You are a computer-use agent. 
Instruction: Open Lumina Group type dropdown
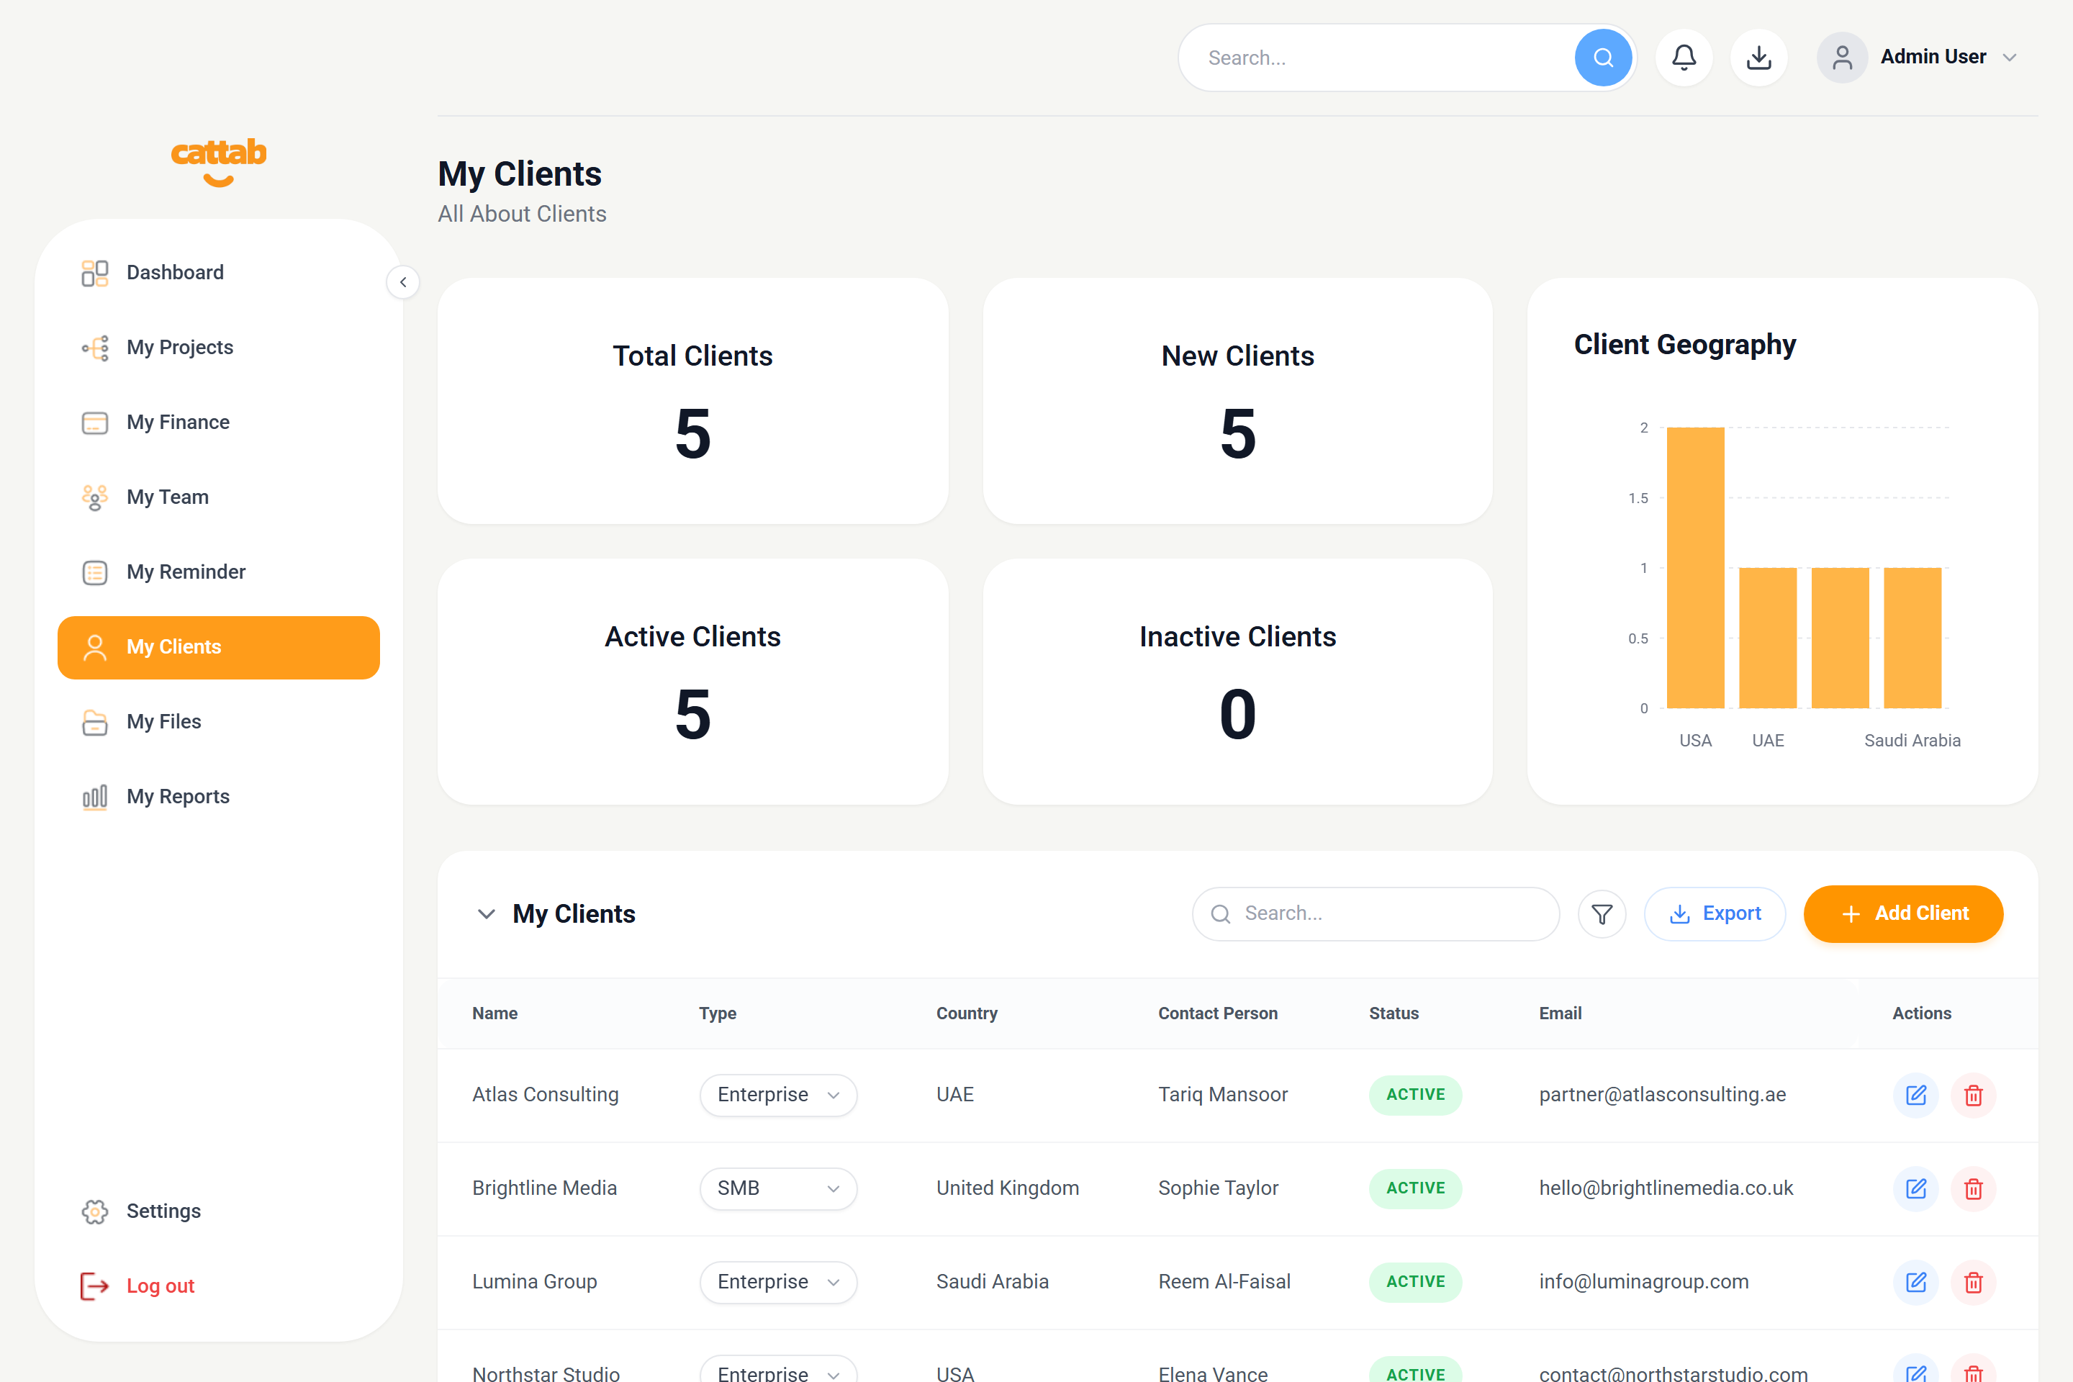778,1281
